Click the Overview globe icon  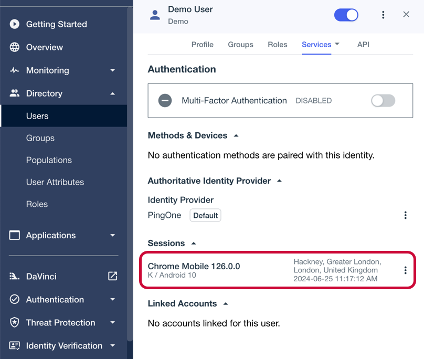click(x=15, y=47)
